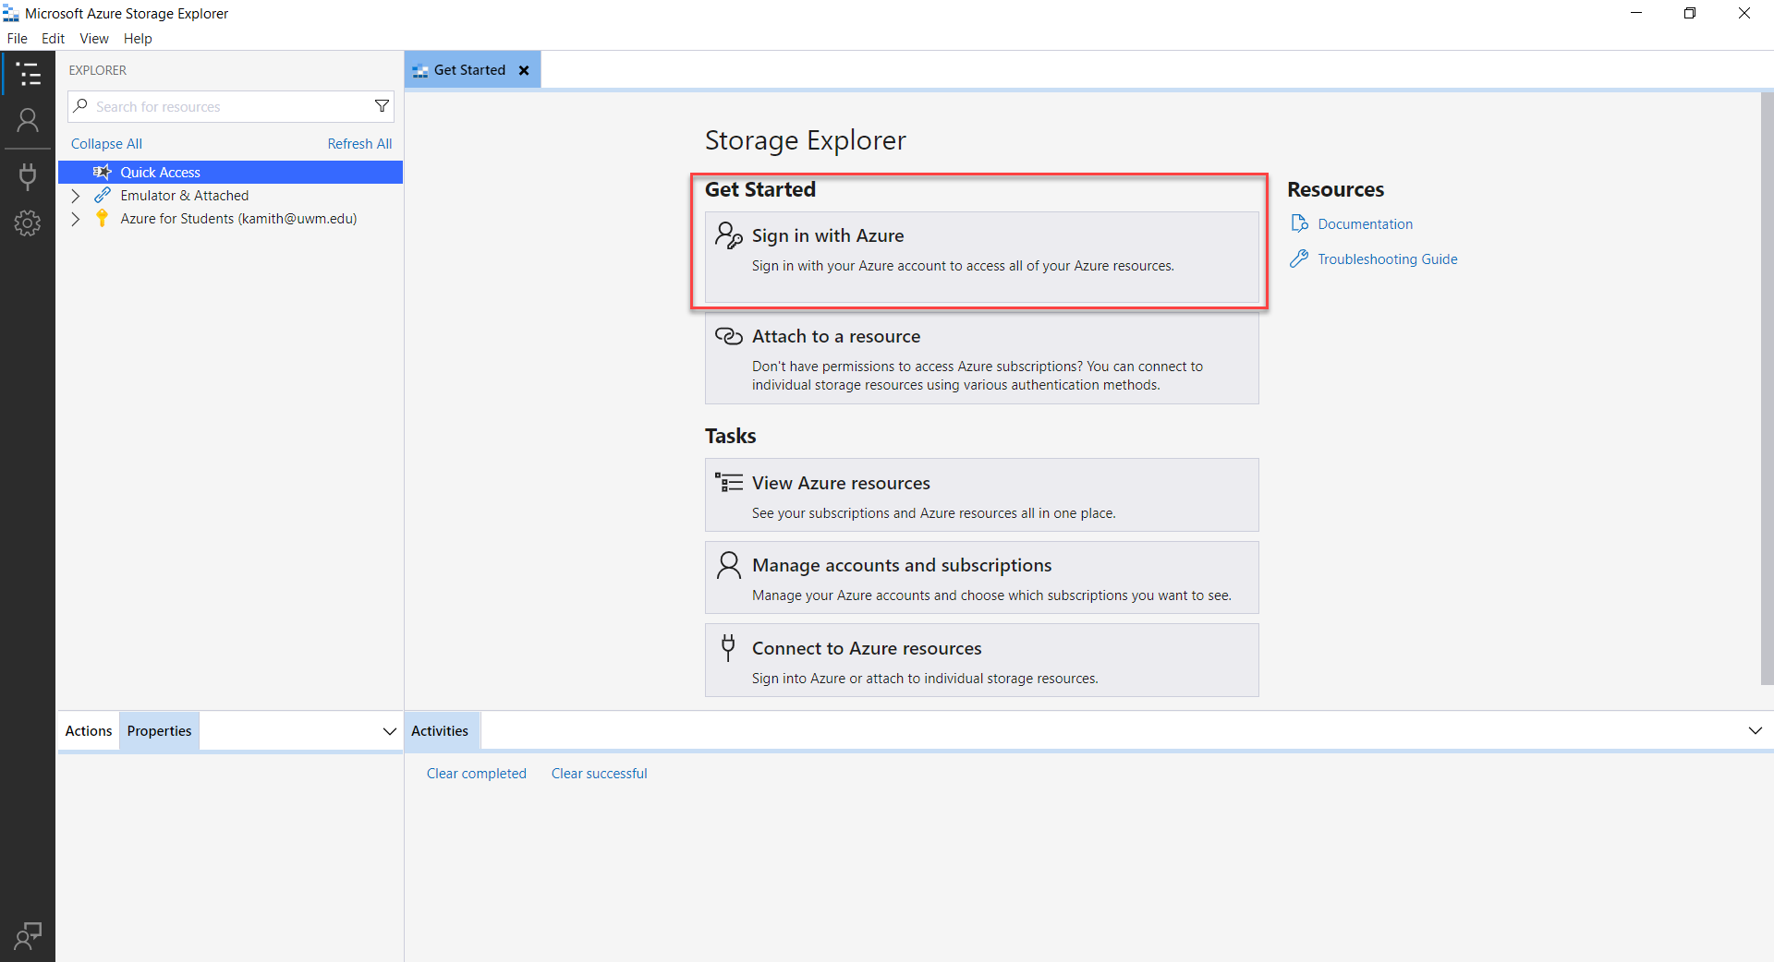Viewport: 1774px width, 962px height.
Task: Switch to the Properties tab
Action: 159,730
